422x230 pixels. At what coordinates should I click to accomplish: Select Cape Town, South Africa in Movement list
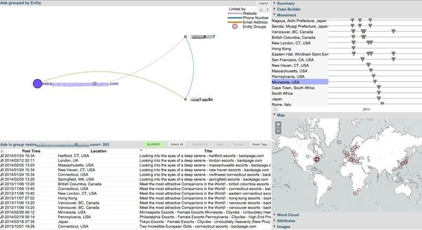tap(293, 88)
